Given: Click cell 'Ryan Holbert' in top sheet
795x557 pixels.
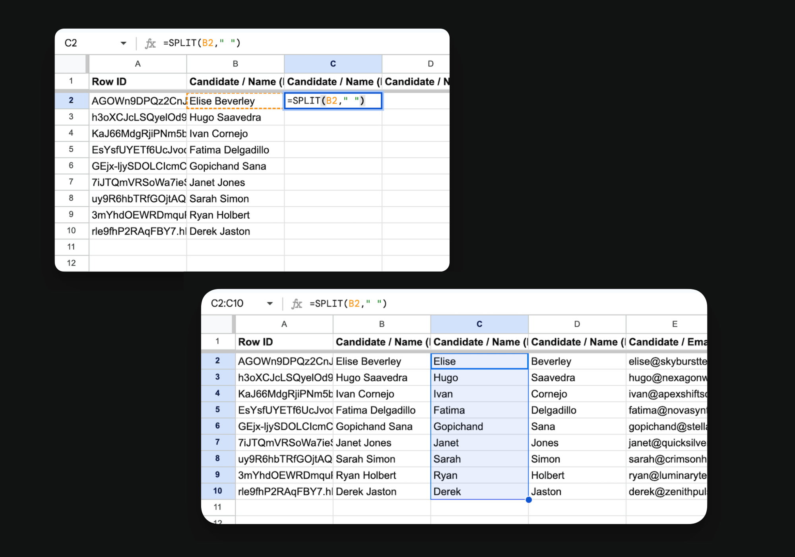Looking at the screenshot, I should click(235, 215).
